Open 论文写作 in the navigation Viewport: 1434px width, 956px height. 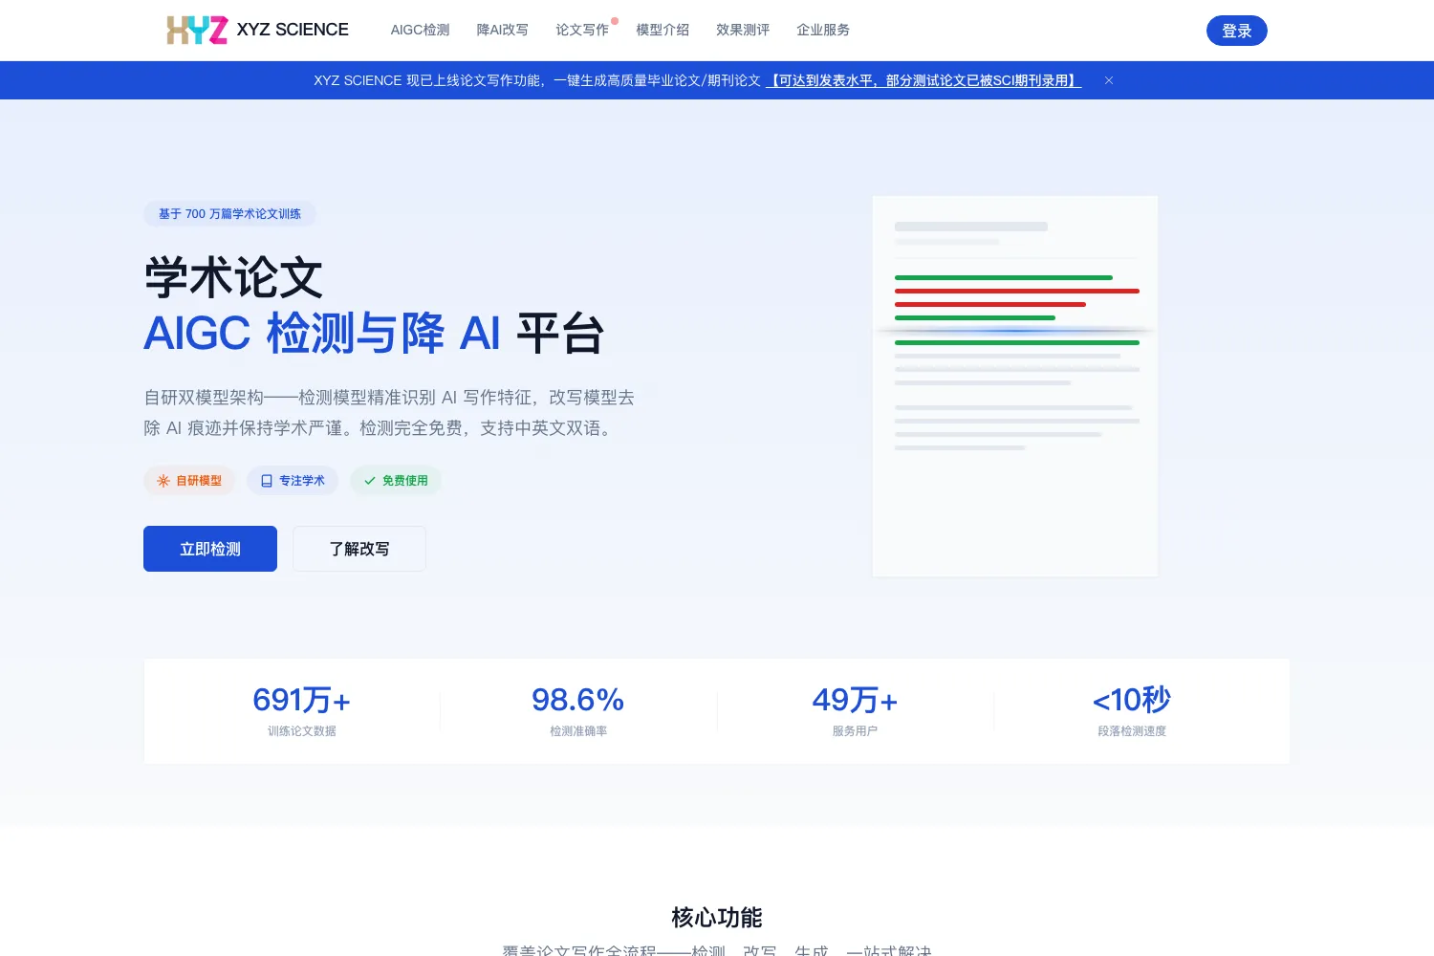point(582,30)
